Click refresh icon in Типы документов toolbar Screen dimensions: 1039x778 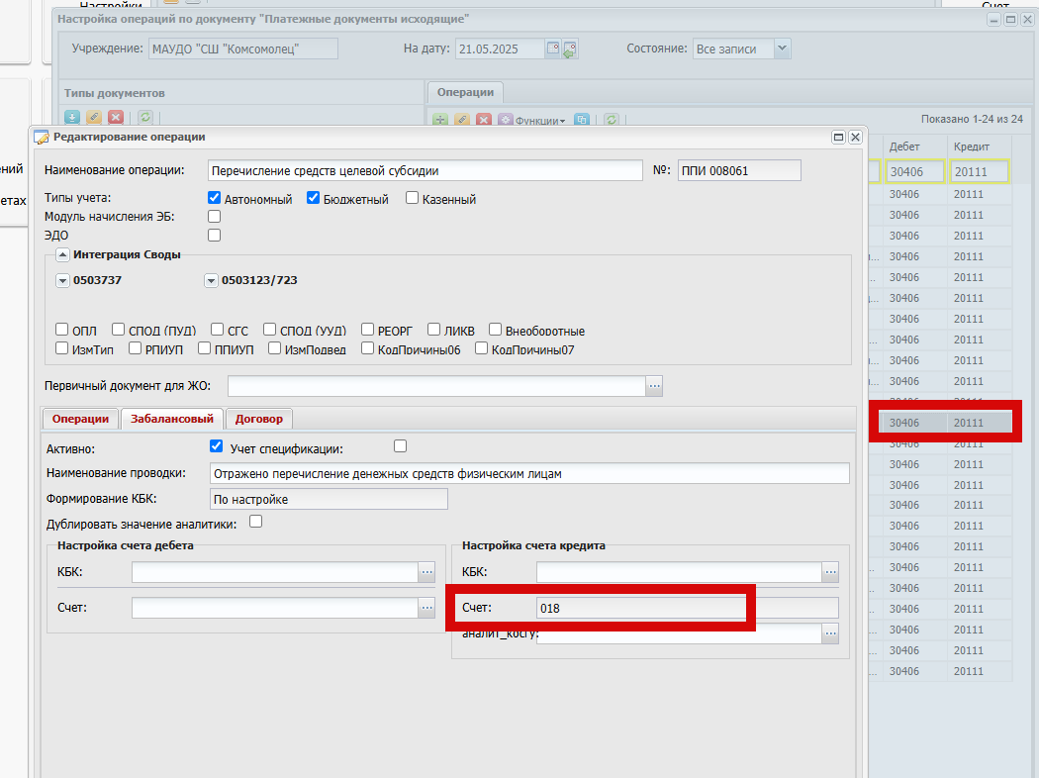click(x=145, y=118)
